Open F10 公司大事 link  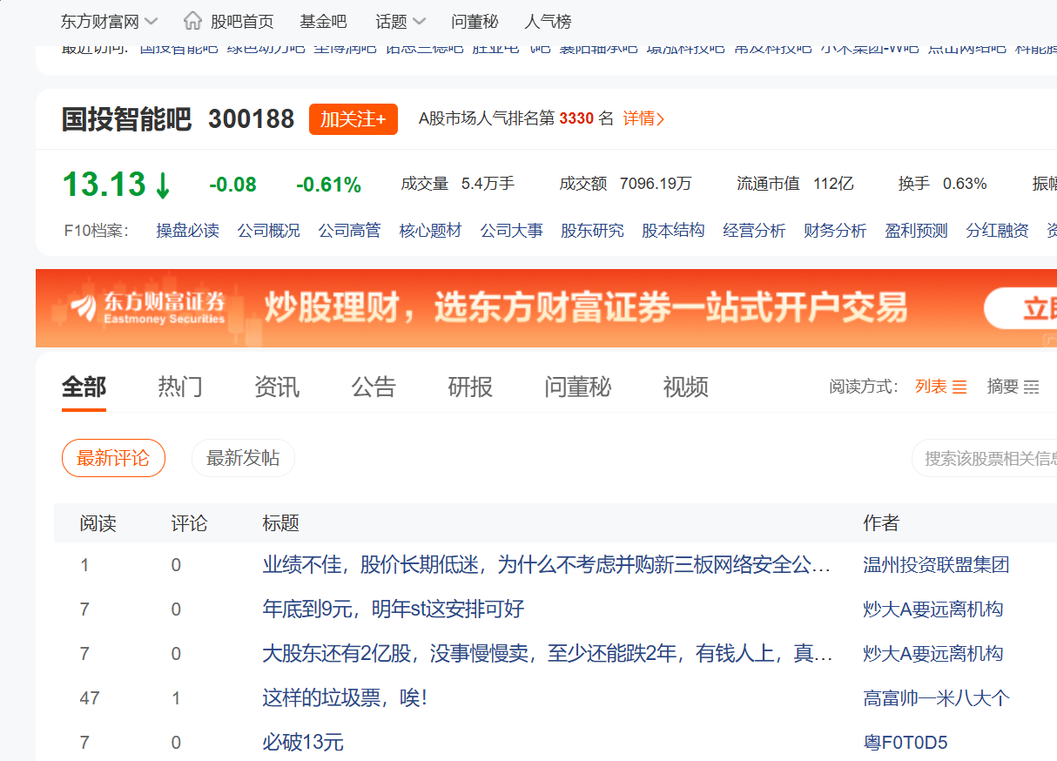point(511,231)
